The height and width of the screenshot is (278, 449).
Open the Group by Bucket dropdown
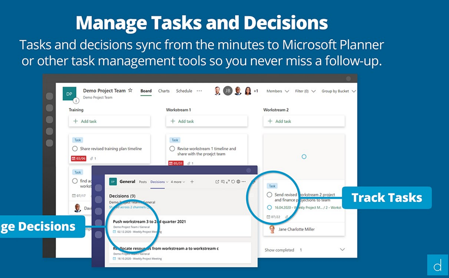click(339, 91)
